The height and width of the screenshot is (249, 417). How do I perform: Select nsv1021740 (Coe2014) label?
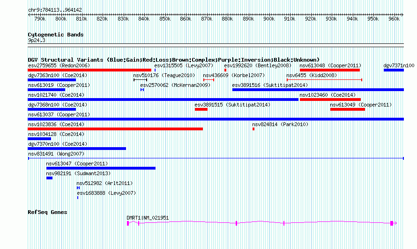[56, 95]
